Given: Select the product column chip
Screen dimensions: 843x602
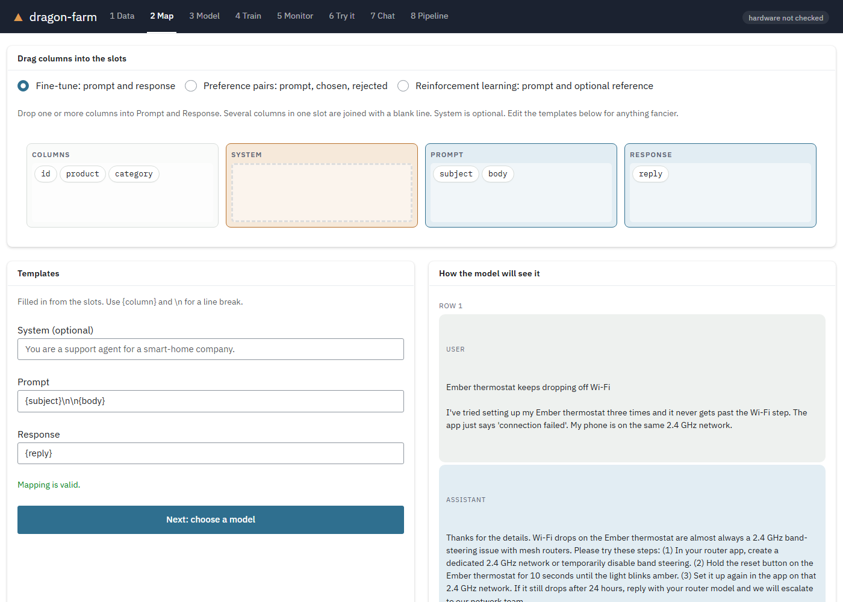Looking at the screenshot, I should click(x=82, y=174).
